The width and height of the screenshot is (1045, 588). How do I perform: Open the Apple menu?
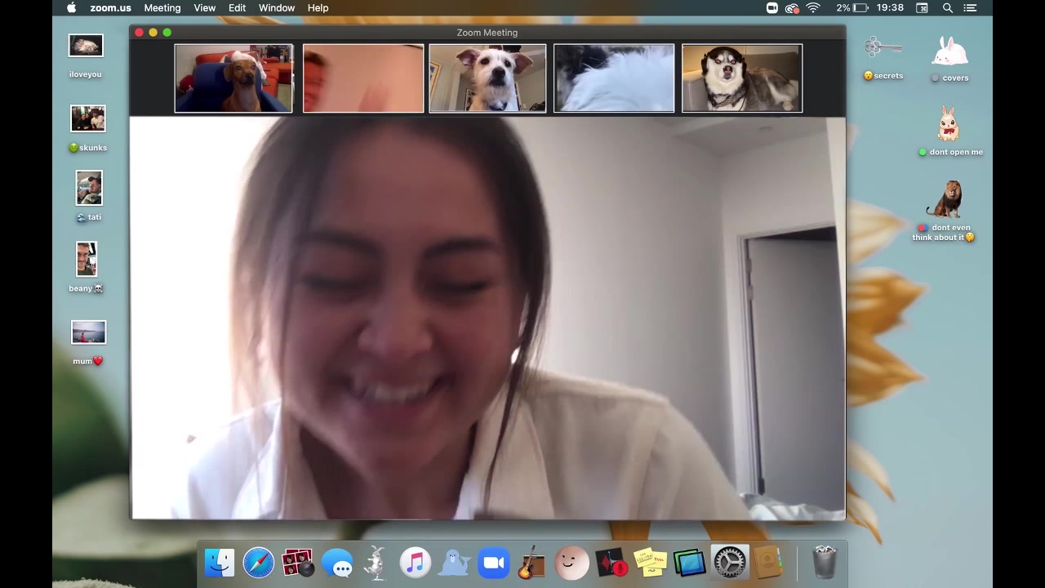pyautogui.click(x=71, y=8)
